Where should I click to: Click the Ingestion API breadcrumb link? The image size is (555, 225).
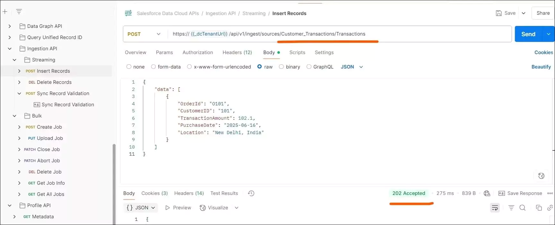pos(221,13)
